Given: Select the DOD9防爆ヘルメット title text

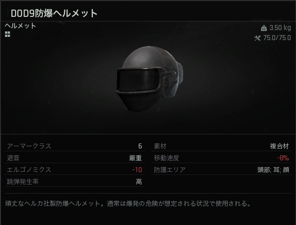Looking at the screenshot, I should pyautogui.click(x=54, y=13).
